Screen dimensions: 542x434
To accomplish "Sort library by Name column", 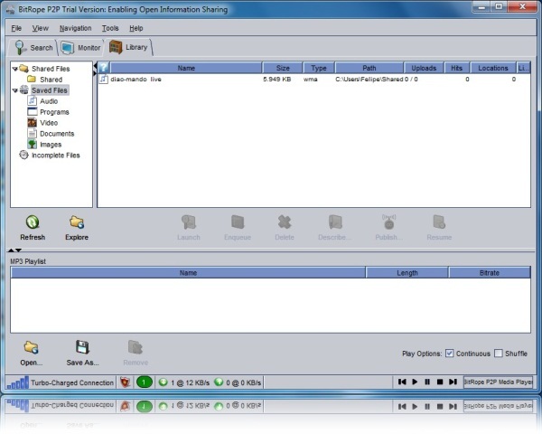I will [x=186, y=68].
